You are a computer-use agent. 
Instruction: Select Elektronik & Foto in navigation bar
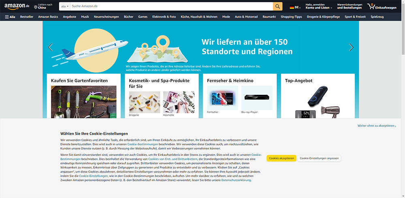point(164,17)
